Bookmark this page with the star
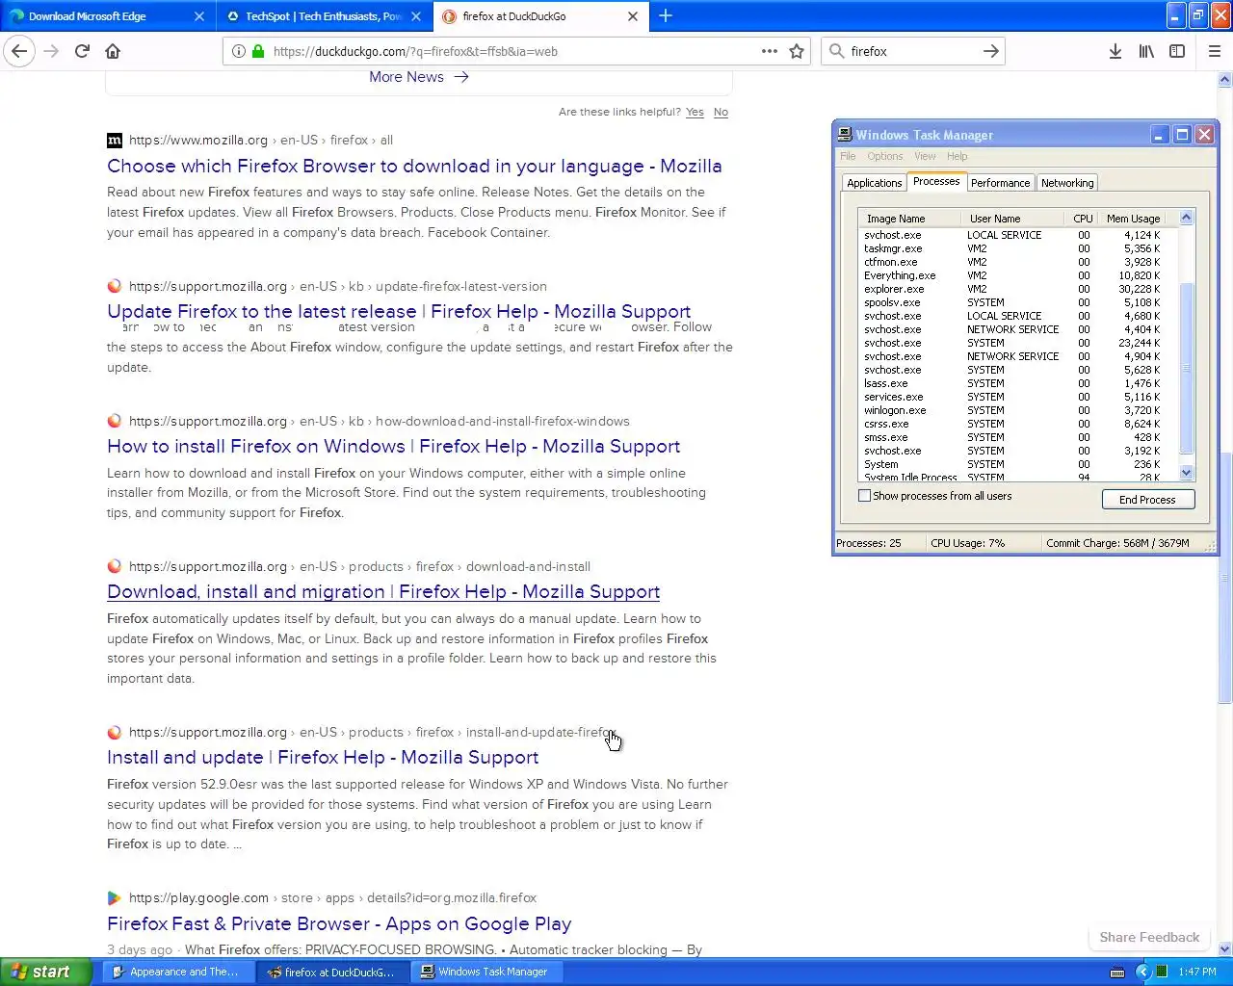 coord(797,51)
